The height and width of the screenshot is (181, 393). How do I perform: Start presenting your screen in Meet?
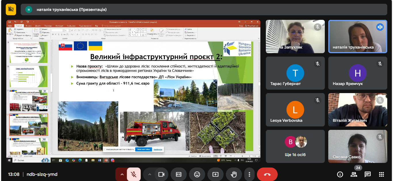[215, 174]
